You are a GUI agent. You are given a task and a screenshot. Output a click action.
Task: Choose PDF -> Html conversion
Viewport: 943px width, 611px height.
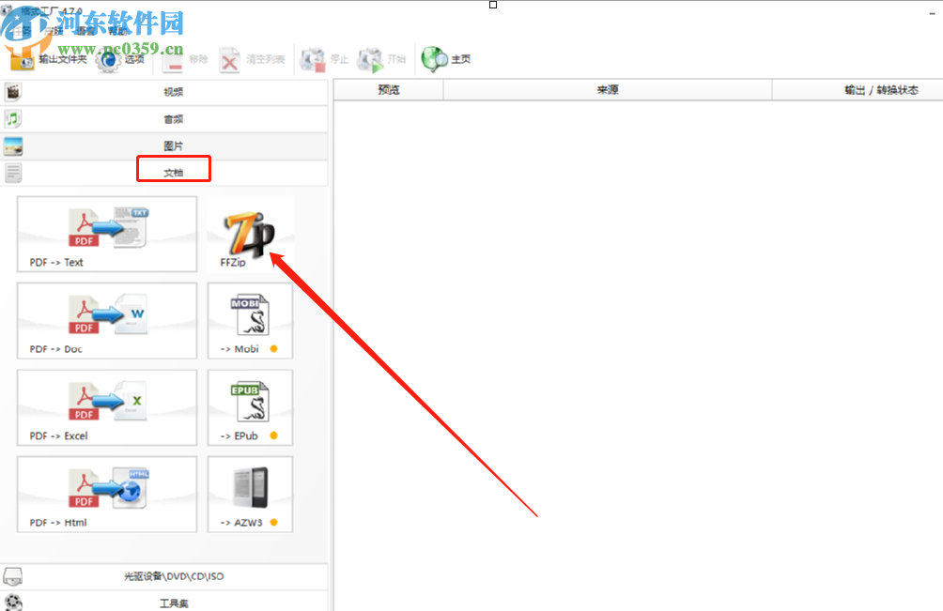(107, 494)
